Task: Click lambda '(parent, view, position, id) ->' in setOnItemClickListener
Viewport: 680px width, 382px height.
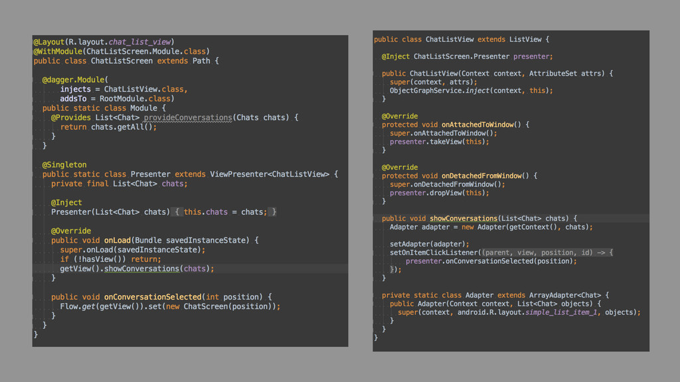Action: point(544,253)
